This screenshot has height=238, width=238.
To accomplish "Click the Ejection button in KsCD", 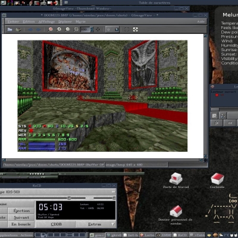I will pos(21,211).
